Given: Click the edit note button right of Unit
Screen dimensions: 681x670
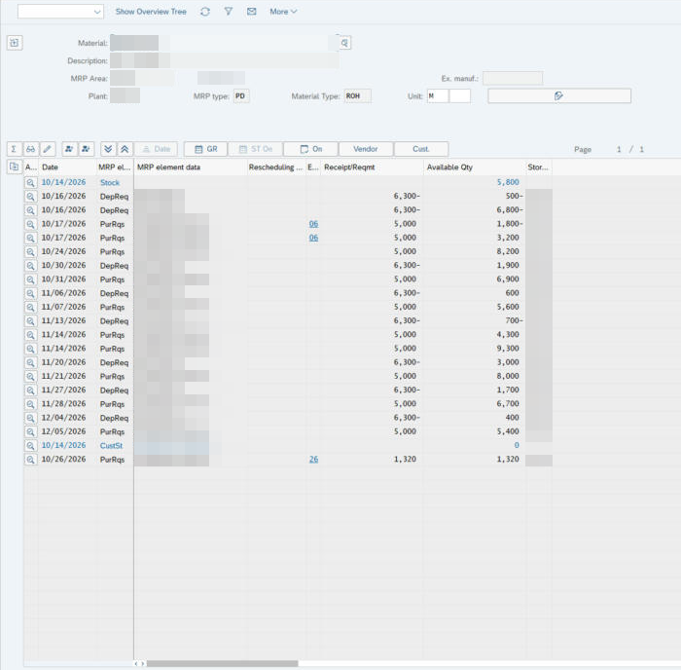Looking at the screenshot, I should (559, 95).
